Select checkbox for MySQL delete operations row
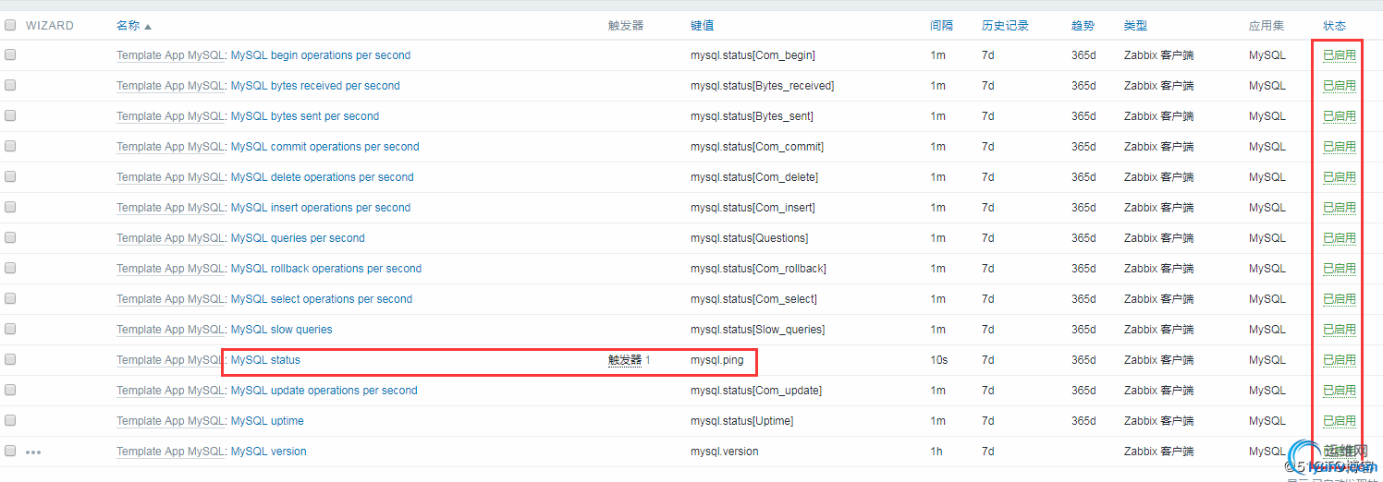 point(10,176)
